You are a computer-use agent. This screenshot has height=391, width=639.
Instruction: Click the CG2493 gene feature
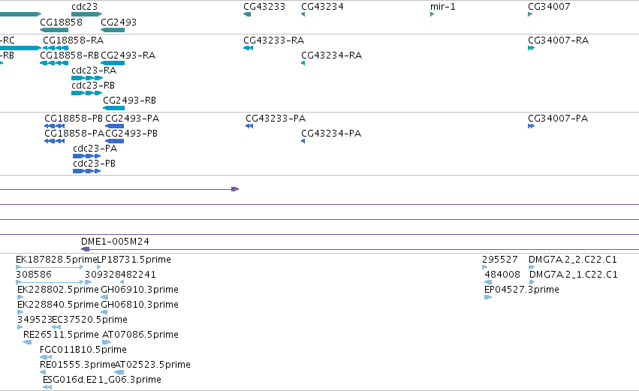point(113,30)
